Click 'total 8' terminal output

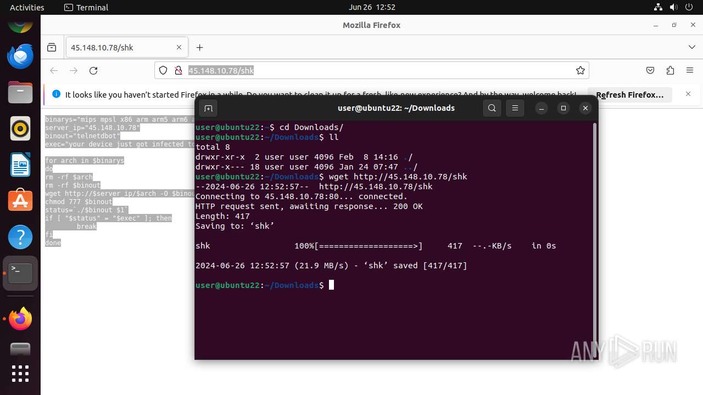pyautogui.click(x=213, y=147)
